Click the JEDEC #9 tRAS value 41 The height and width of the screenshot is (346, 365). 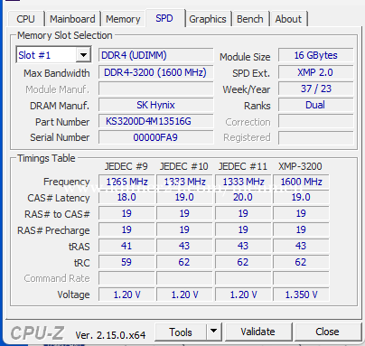126,246
